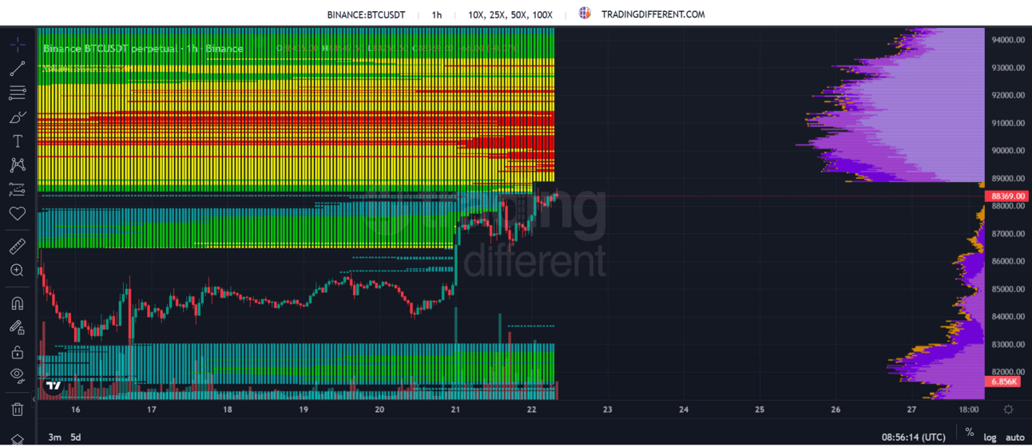The image size is (1032, 447).
Task: Open chart settings gear icon
Action: tap(1008, 409)
